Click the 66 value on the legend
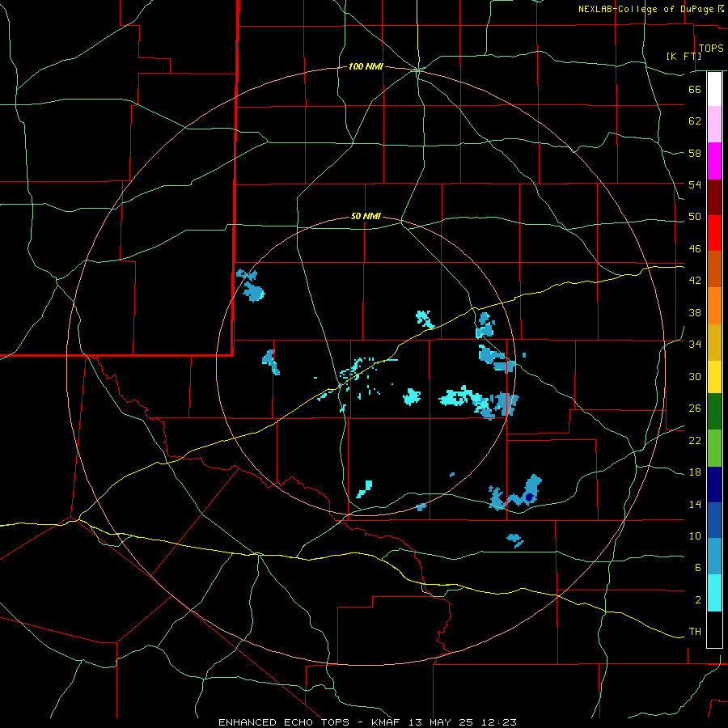 pos(695,89)
